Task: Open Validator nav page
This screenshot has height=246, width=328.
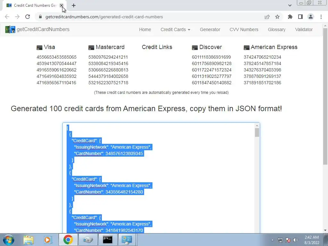Action: coord(304,29)
